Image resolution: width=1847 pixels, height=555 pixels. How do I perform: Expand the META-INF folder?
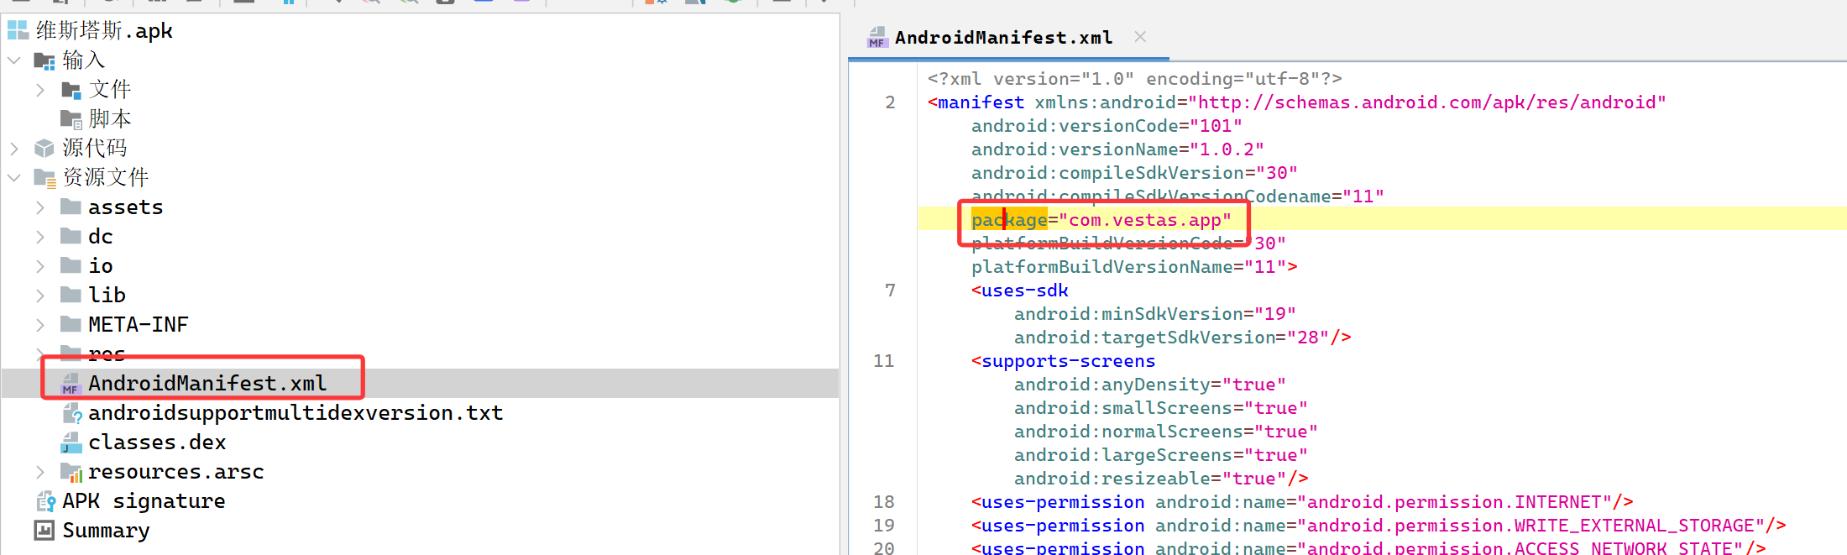pyautogui.click(x=40, y=325)
